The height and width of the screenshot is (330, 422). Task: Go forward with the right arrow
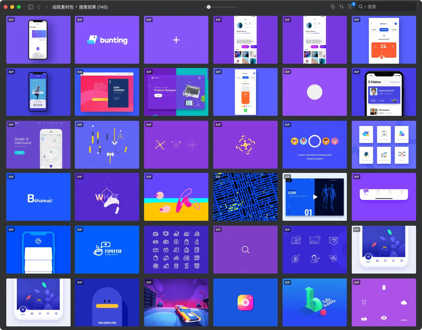[x=46, y=7]
